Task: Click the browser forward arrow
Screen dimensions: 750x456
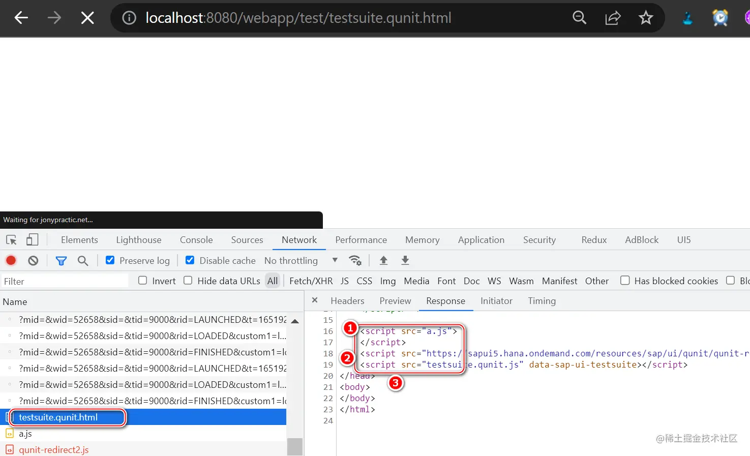Action: point(54,18)
